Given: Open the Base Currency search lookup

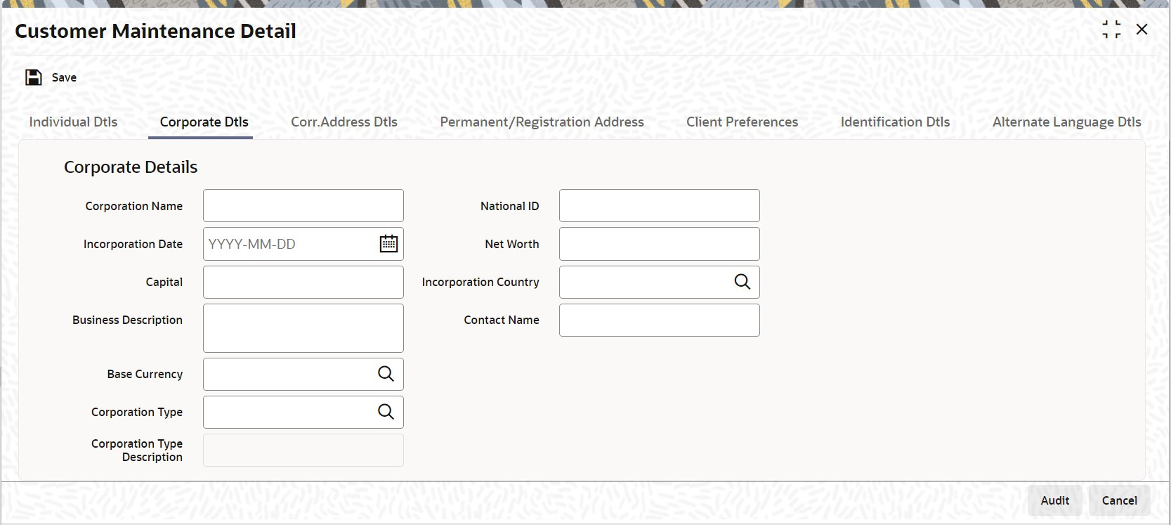Looking at the screenshot, I should click(386, 374).
